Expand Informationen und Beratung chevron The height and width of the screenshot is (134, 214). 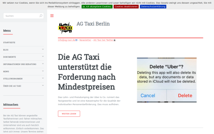click(43, 64)
